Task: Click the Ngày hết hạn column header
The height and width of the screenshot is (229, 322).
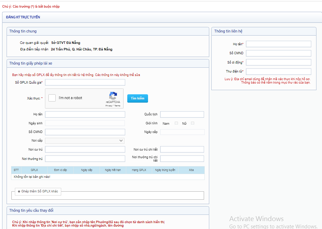Action: pos(113,170)
